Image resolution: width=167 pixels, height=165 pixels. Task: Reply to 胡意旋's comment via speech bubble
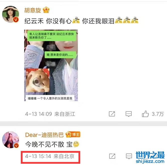click(x=129, y=114)
